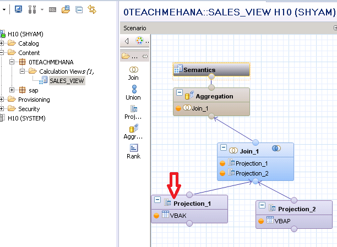Click Projection_1 top output connector

[x=189, y=195]
